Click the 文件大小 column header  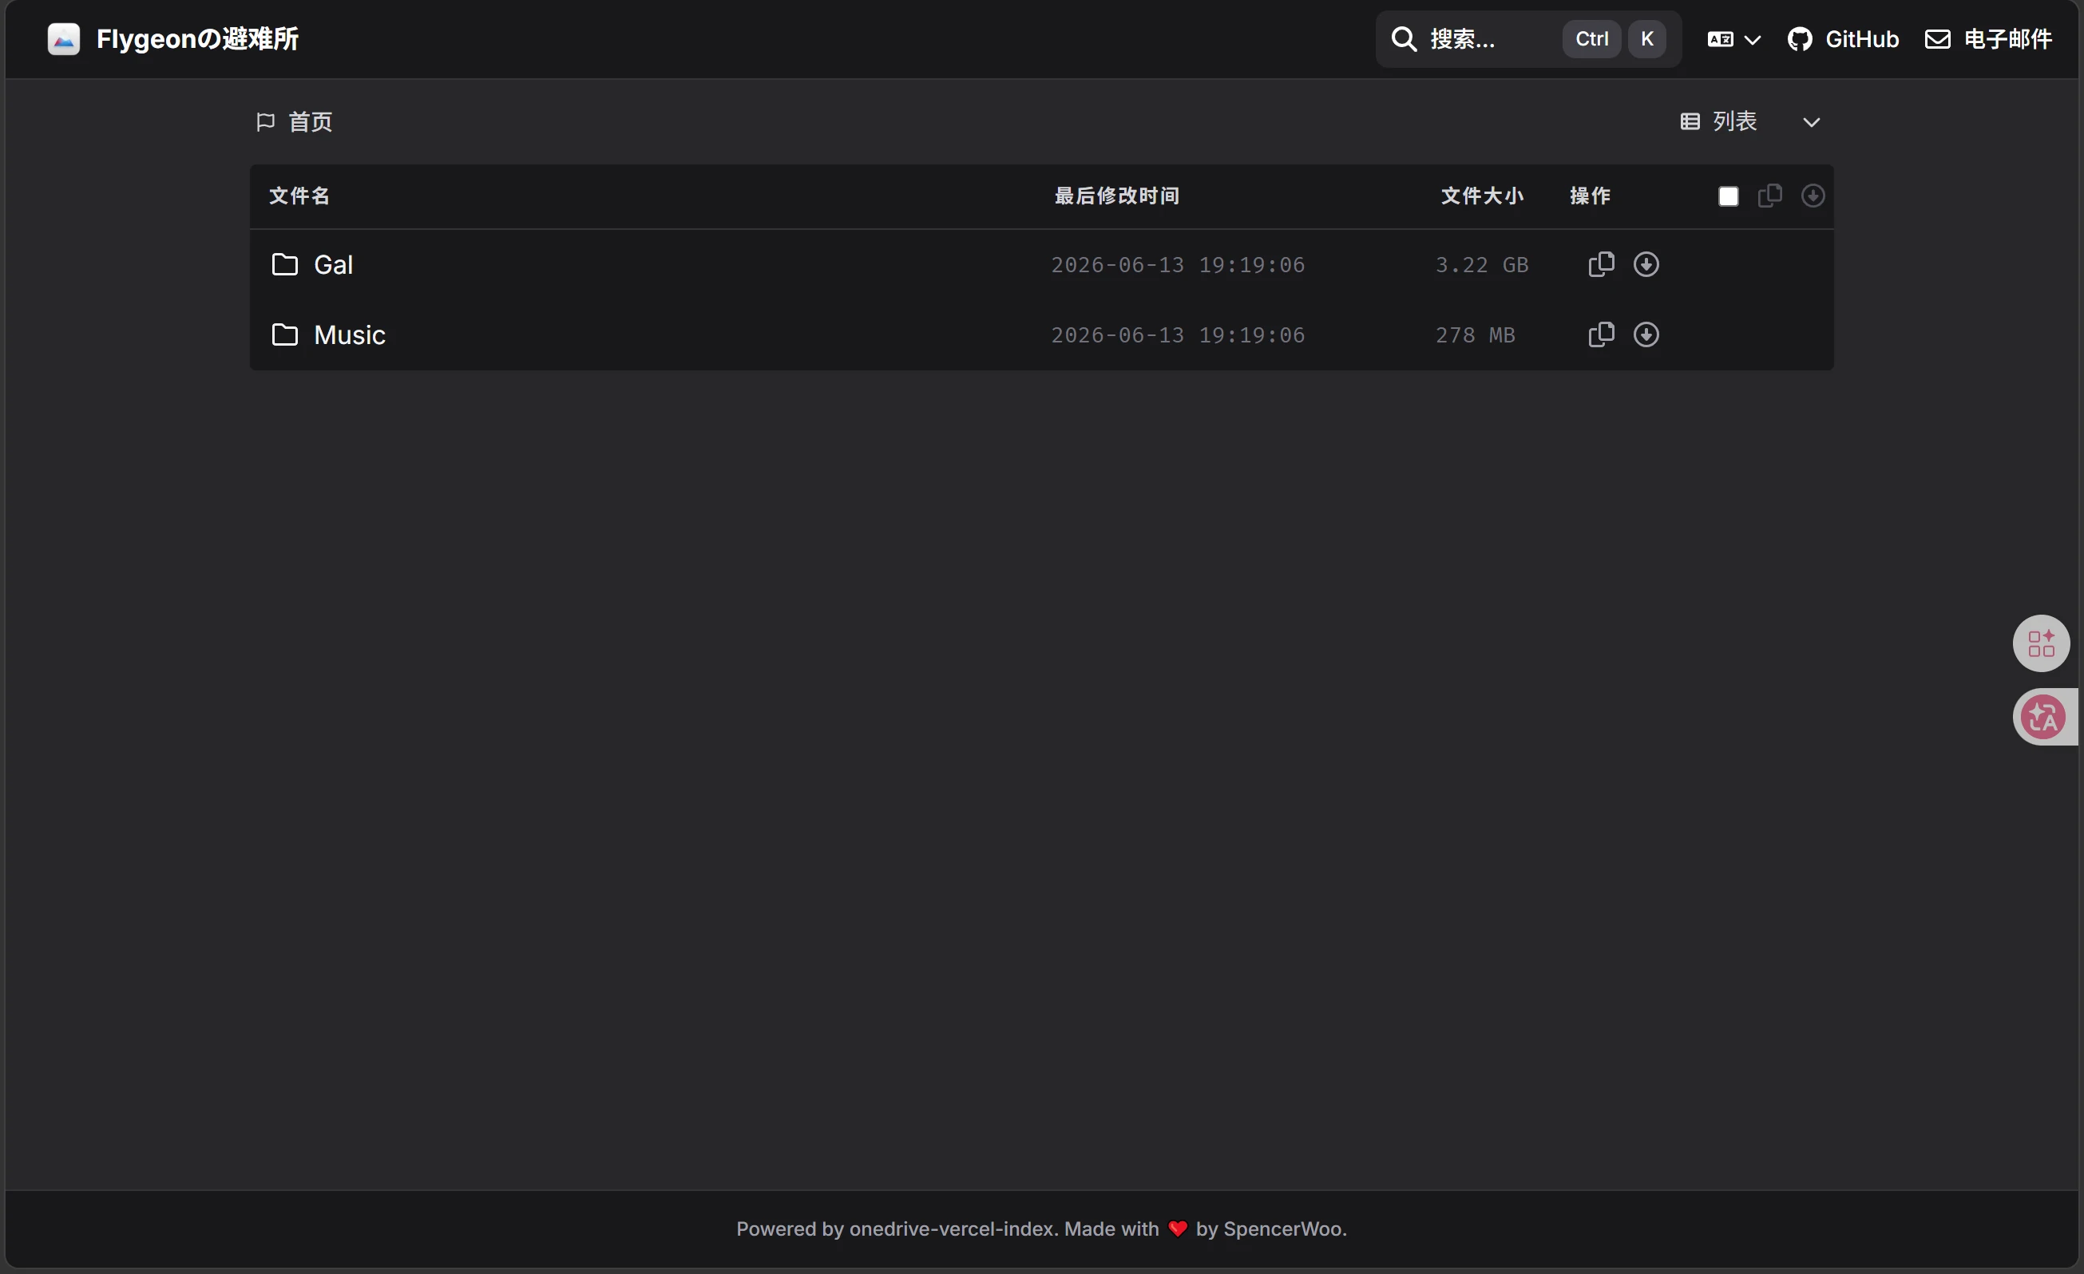tap(1482, 196)
